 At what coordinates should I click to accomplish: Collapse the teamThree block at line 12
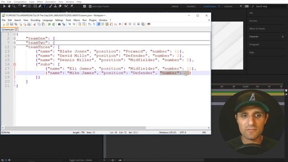tap(14, 47)
